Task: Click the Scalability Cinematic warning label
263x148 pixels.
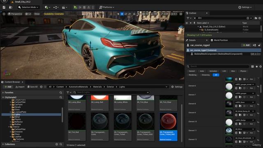Action: 54,14
